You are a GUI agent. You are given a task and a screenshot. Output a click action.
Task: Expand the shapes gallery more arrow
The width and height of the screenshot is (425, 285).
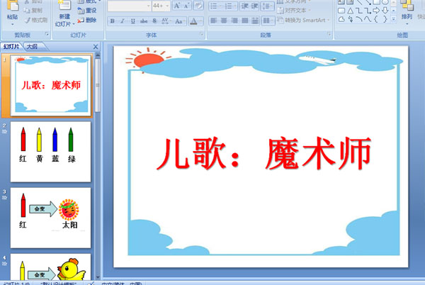pyautogui.click(x=392, y=20)
